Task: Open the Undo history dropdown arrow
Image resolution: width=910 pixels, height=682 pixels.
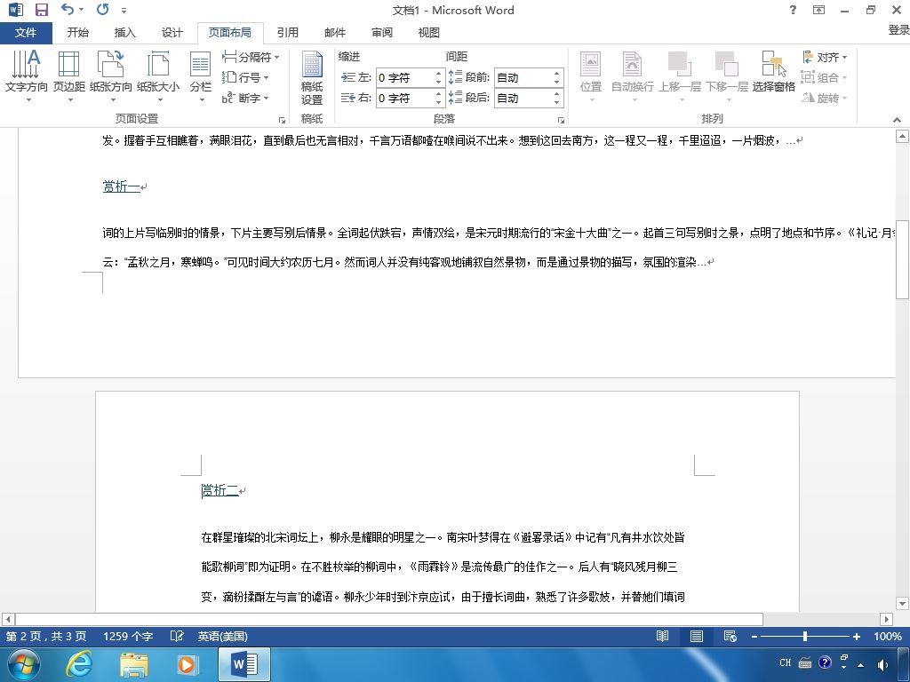Action: pos(81,9)
